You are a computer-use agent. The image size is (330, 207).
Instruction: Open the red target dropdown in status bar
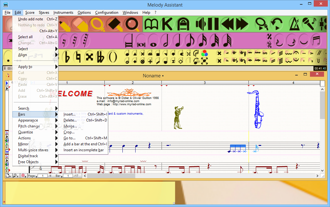[x=23, y=176]
